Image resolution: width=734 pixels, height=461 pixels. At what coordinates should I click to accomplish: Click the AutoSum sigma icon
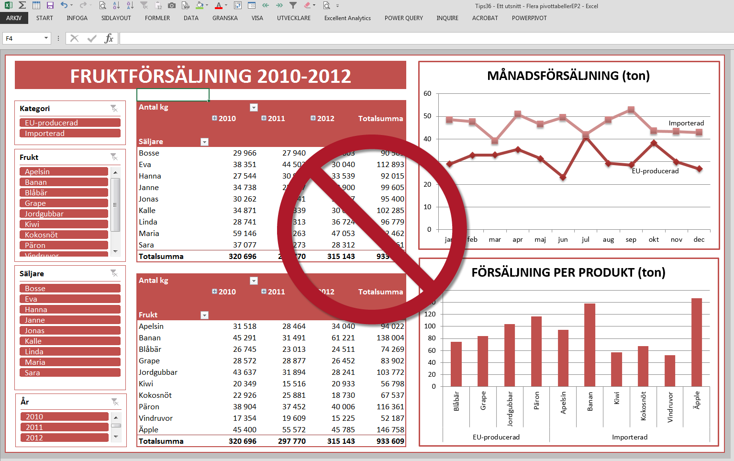[x=22, y=5]
